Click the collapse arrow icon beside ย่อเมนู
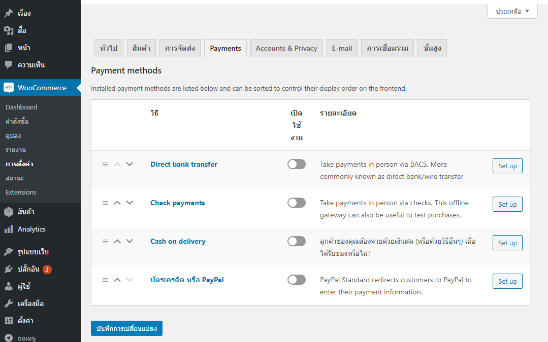548x342 pixels. (9, 338)
